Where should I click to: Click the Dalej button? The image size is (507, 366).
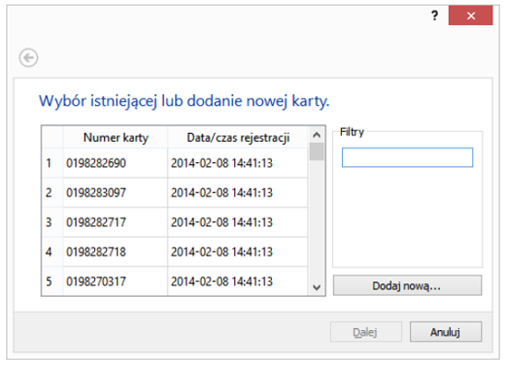tap(366, 332)
